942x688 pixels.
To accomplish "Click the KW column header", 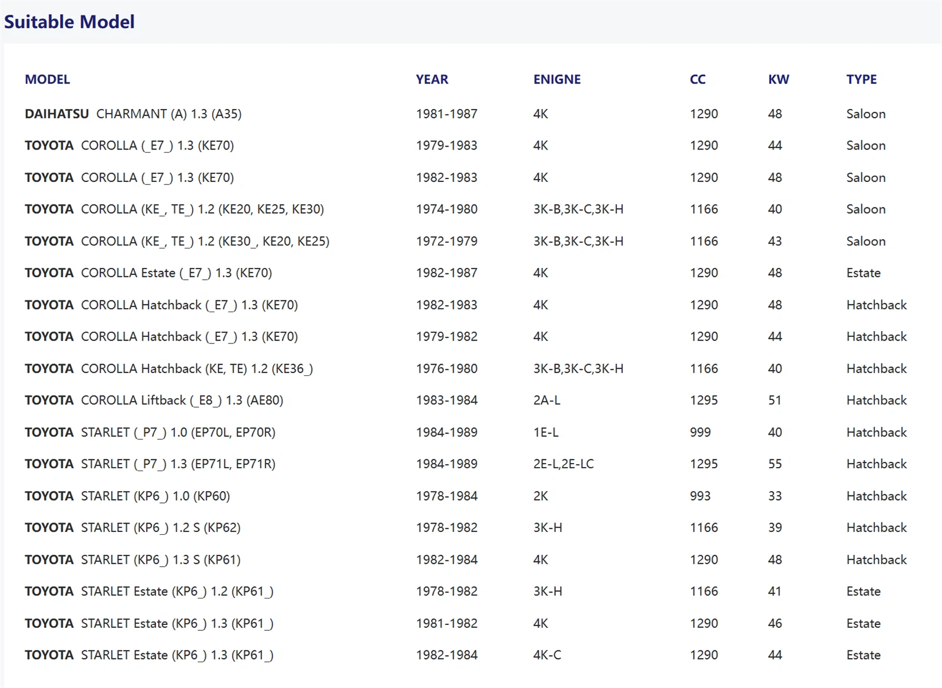I will pyautogui.click(x=778, y=80).
